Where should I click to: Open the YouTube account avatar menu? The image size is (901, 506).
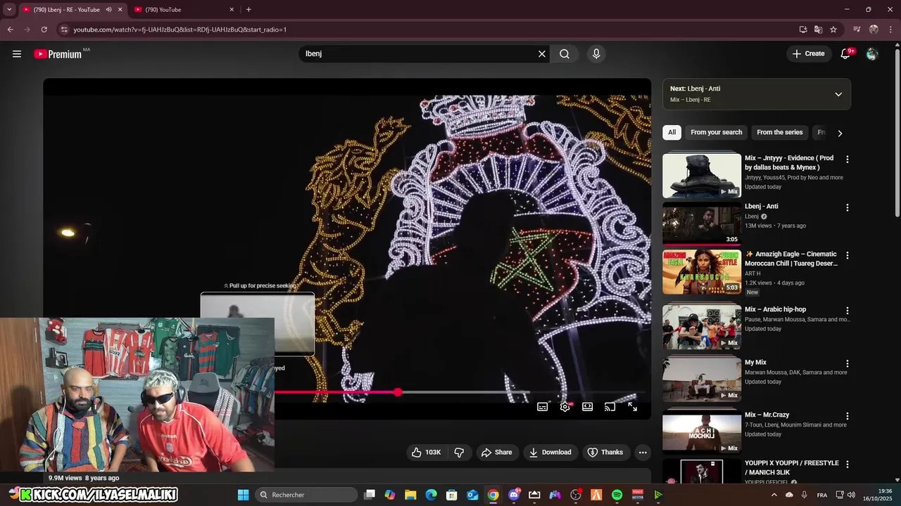(x=872, y=53)
